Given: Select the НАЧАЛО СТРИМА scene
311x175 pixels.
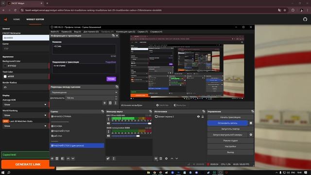Looking at the screenshot, I should pos(61,117).
